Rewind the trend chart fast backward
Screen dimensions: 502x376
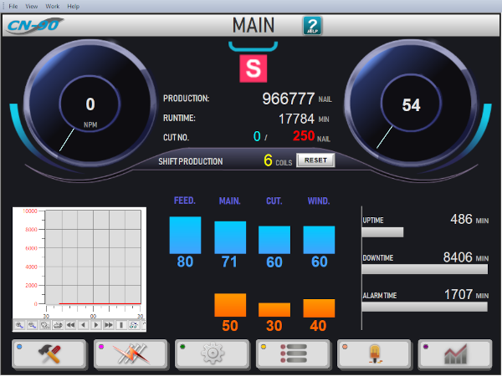click(70, 325)
